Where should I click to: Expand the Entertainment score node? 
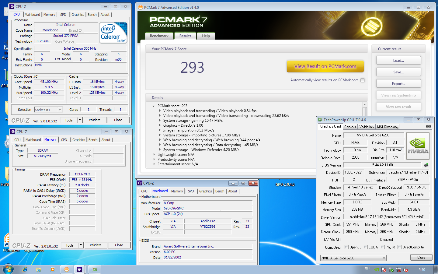154,164
